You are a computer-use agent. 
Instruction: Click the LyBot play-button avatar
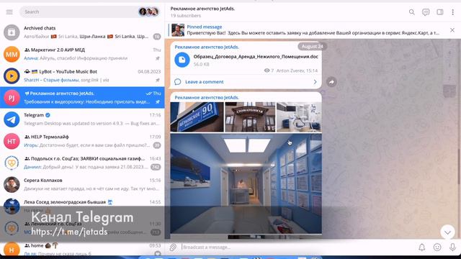pos(12,76)
